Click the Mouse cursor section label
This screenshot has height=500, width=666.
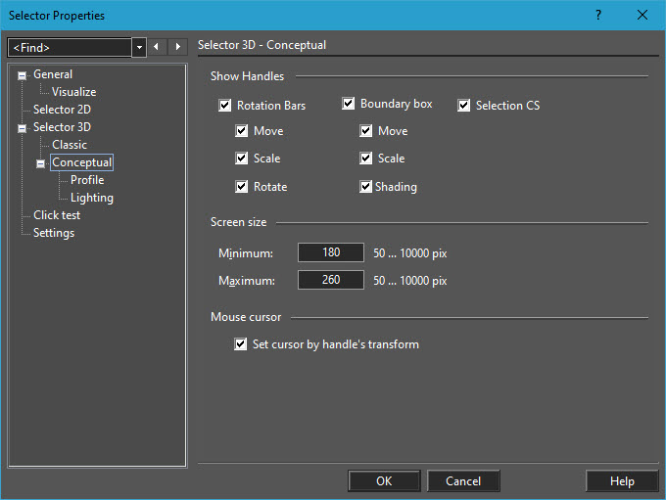tap(246, 317)
